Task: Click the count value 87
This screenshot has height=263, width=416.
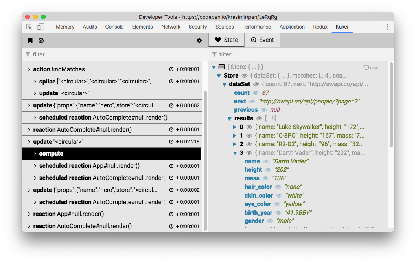Action: coord(265,93)
